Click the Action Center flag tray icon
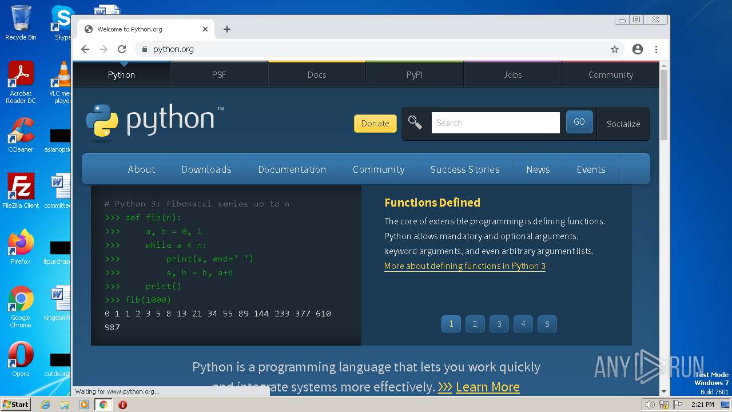 click(x=678, y=405)
